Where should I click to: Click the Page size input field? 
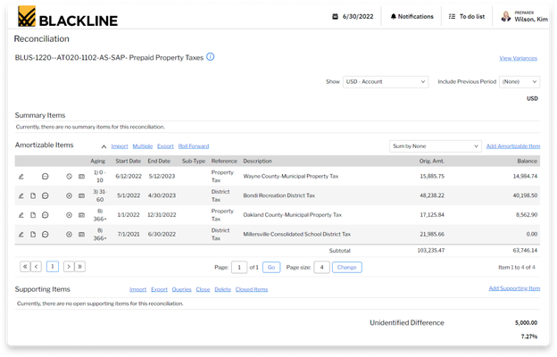321,267
